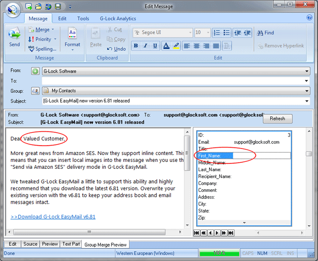Screen dimensions: 318x261
Task: Run the Spelling check
Action: (x=42, y=49)
